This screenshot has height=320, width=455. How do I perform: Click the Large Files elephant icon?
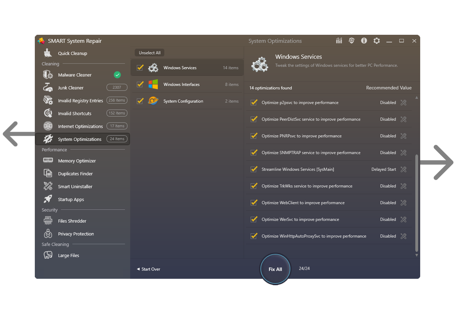(48, 255)
